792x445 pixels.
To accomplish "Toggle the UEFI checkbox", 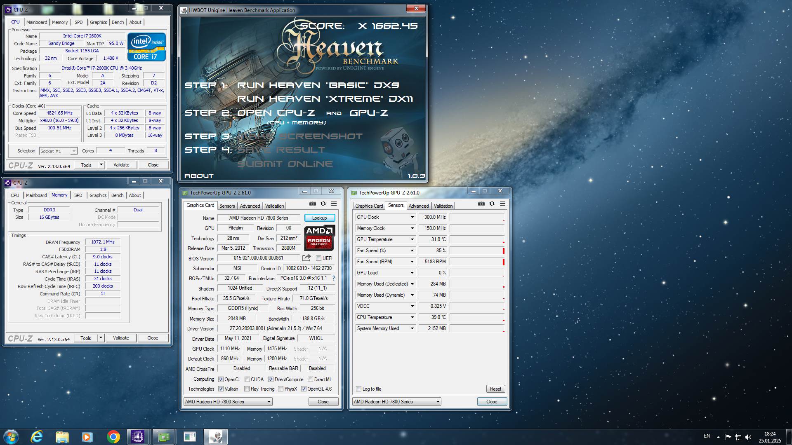I will [x=318, y=258].
